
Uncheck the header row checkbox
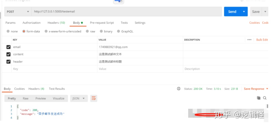(x=8, y=62)
